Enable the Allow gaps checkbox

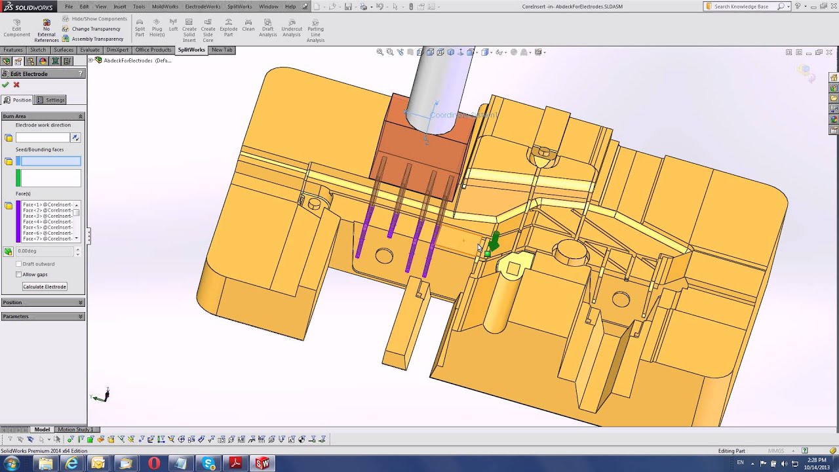tap(19, 275)
